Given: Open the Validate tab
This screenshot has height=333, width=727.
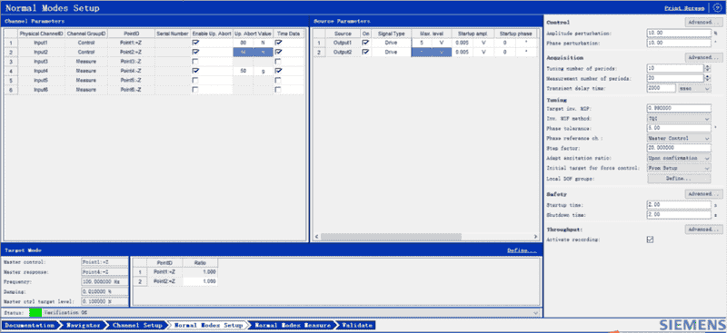Looking at the screenshot, I should point(357,325).
